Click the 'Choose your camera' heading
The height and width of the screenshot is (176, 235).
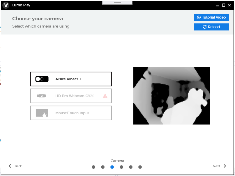[38, 19]
